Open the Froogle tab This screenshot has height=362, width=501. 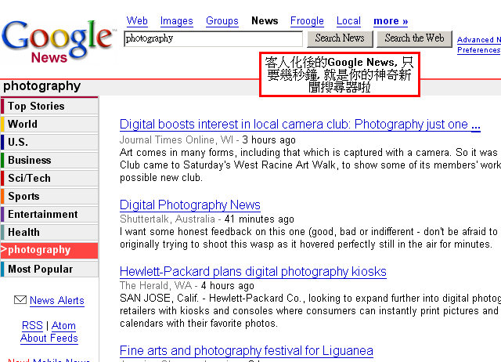307,21
